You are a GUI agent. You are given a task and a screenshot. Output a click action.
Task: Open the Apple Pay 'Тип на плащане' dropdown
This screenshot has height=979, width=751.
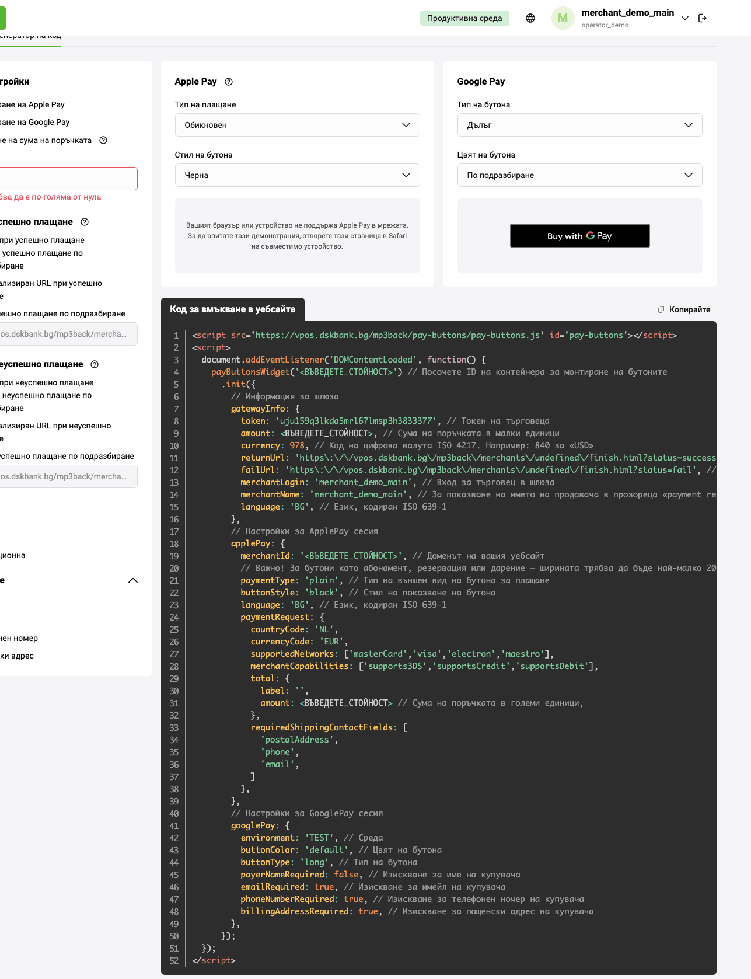tap(298, 125)
